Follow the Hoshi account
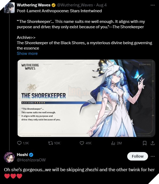This screenshot has width=159, height=184. [x=138, y=156]
